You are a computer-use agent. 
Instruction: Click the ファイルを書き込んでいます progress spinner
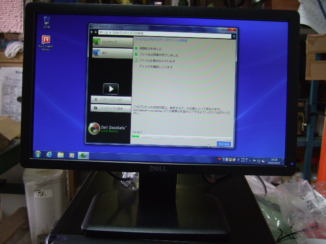click(136, 60)
